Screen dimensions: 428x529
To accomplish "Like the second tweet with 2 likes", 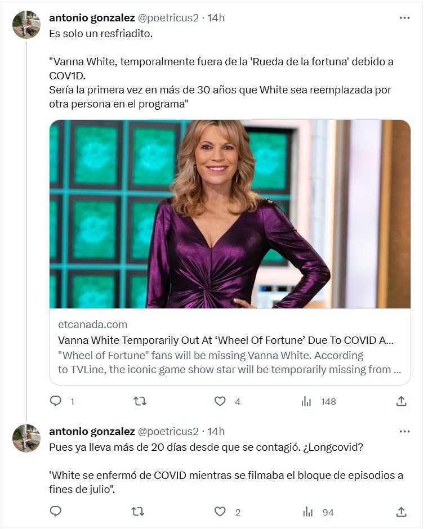I will coord(220,512).
